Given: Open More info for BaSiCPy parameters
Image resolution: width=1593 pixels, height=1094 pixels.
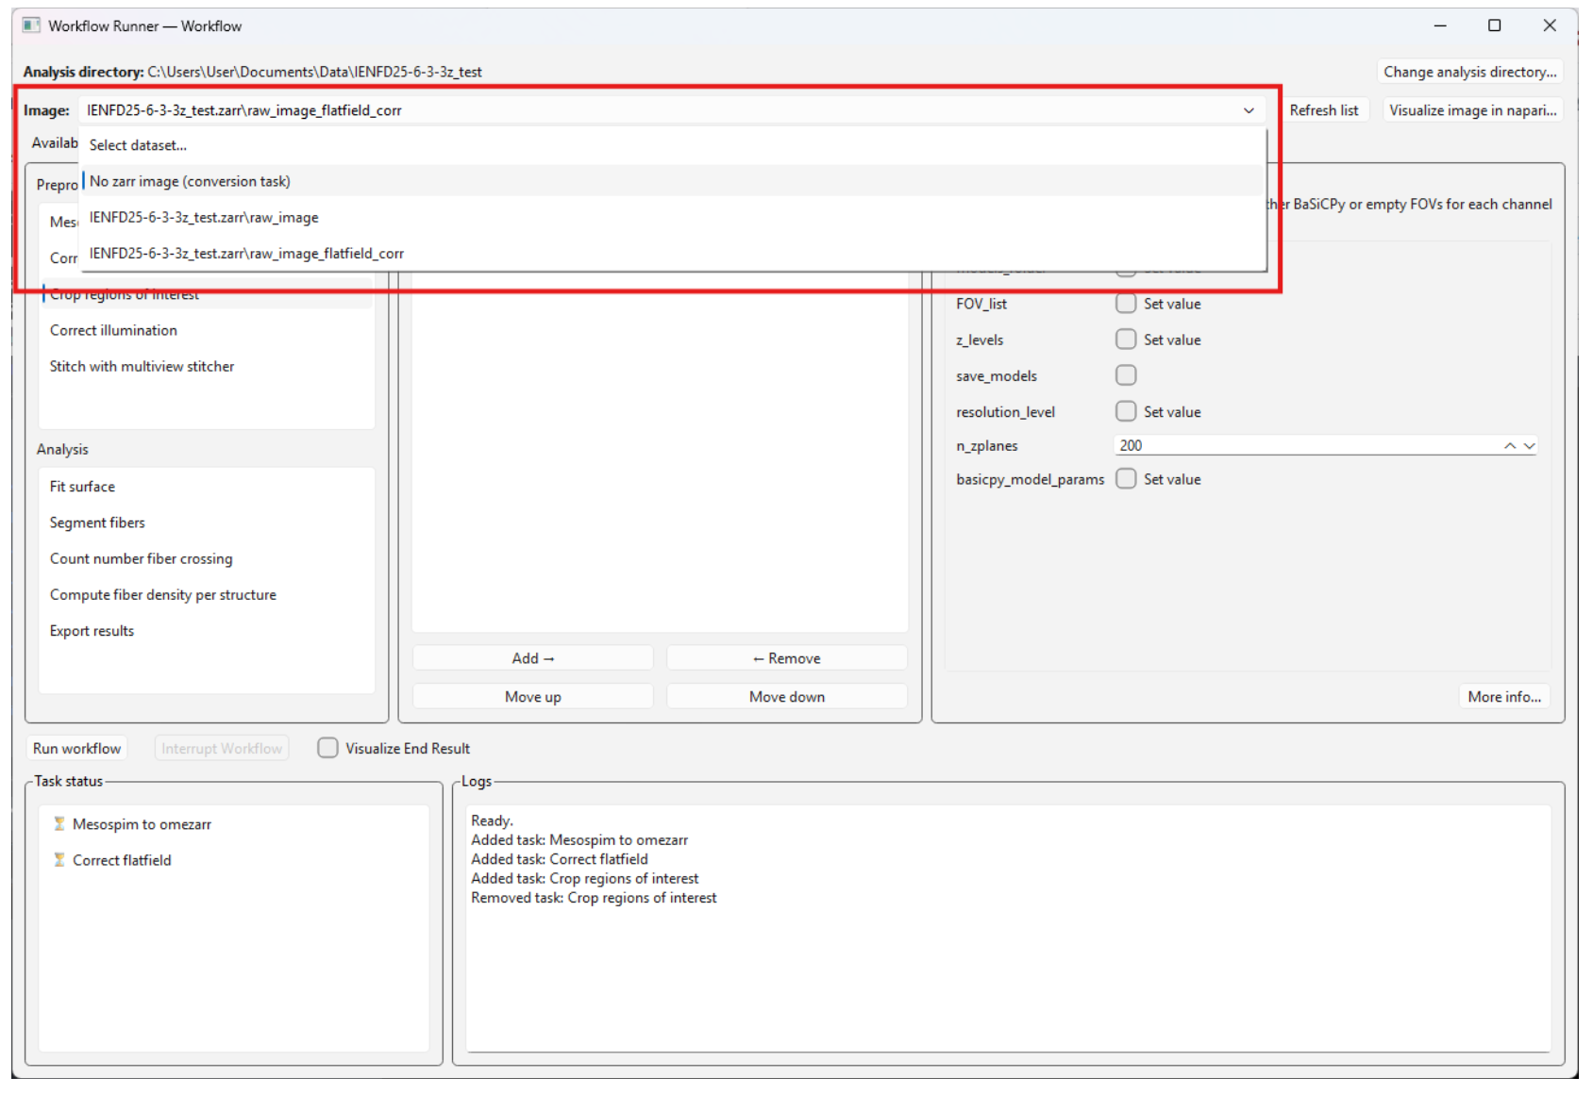Looking at the screenshot, I should click(x=1503, y=696).
